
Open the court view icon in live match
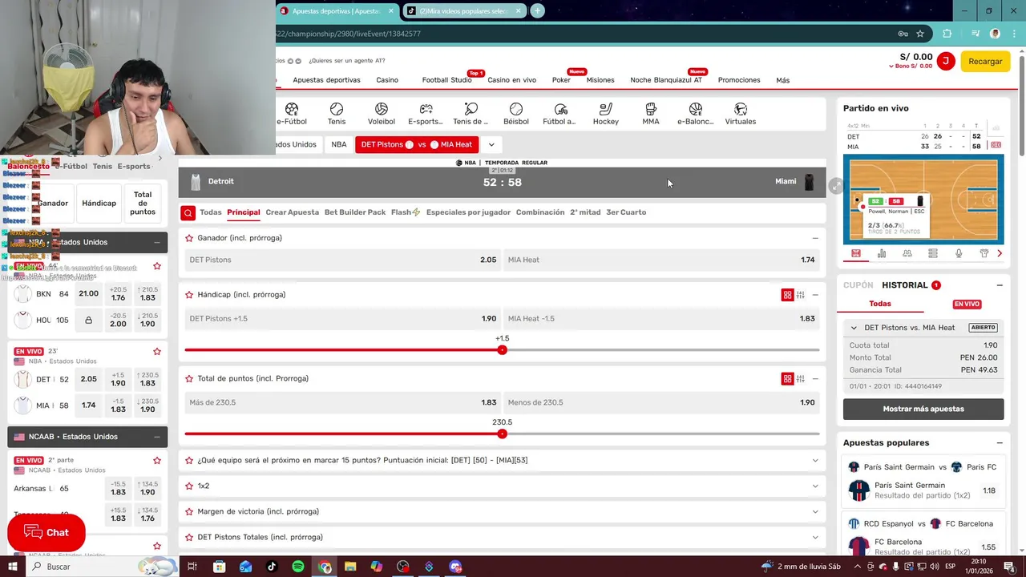[x=856, y=253]
